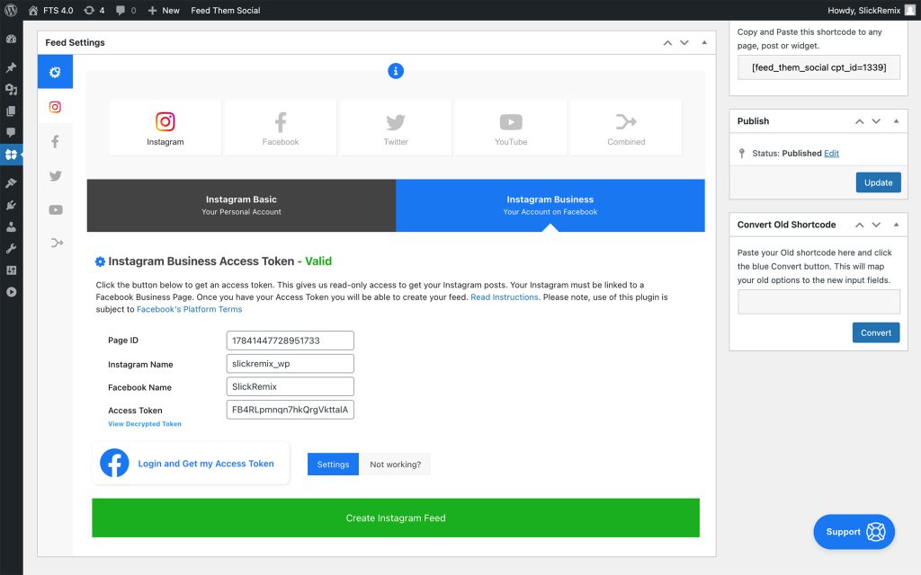Open Feed Them Social sidebar icon
The width and height of the screenshot is (921, 575).
coord(11,155)
